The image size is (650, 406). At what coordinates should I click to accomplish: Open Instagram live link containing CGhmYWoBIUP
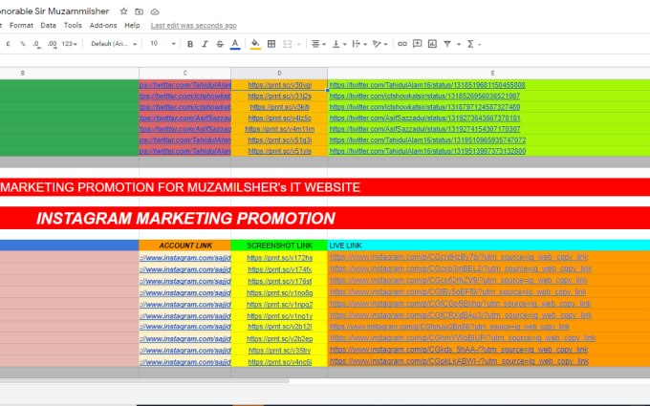point(463,338)
